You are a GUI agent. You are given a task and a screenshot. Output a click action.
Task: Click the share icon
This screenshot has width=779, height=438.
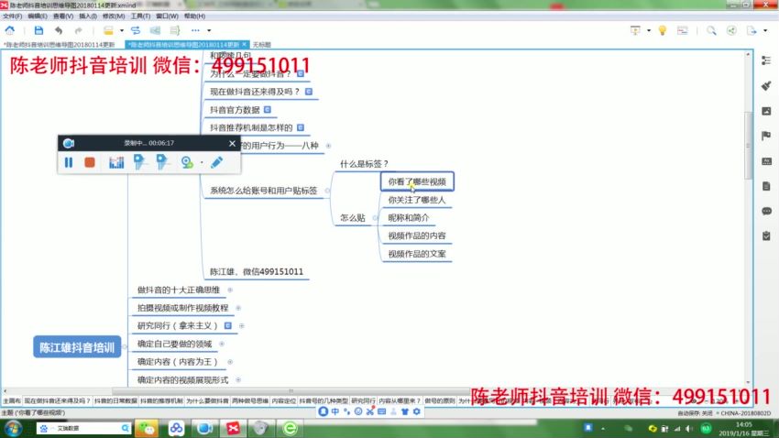coord(731,30)
